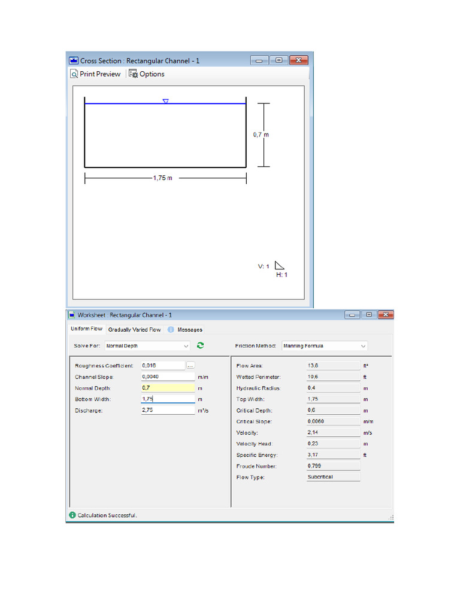The height and width of the screenshot is (613, 460).
Task: Click the Discharge unit label m³/s
Action: (x=203, y=411)
